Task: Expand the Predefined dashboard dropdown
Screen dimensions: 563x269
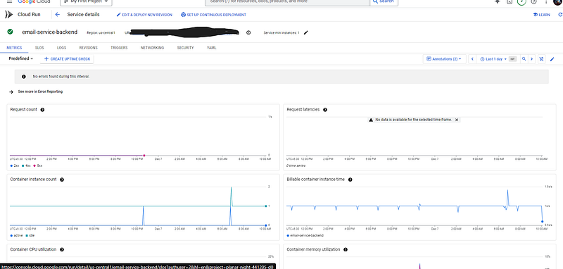Action: point(21,58)
